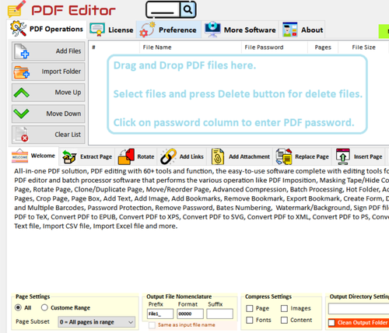
Task: Toggle Clean Output Folder checkbox
Action: [x=331, y=323]
